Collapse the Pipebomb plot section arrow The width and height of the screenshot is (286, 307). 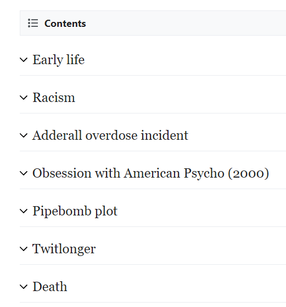coord(24,211)
